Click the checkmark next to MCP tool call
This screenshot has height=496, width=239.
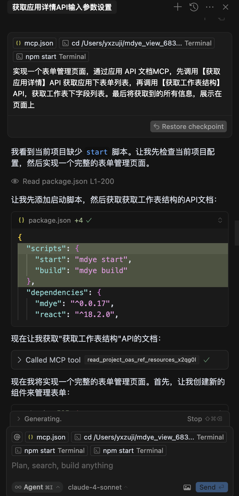[x=206, y=360]
